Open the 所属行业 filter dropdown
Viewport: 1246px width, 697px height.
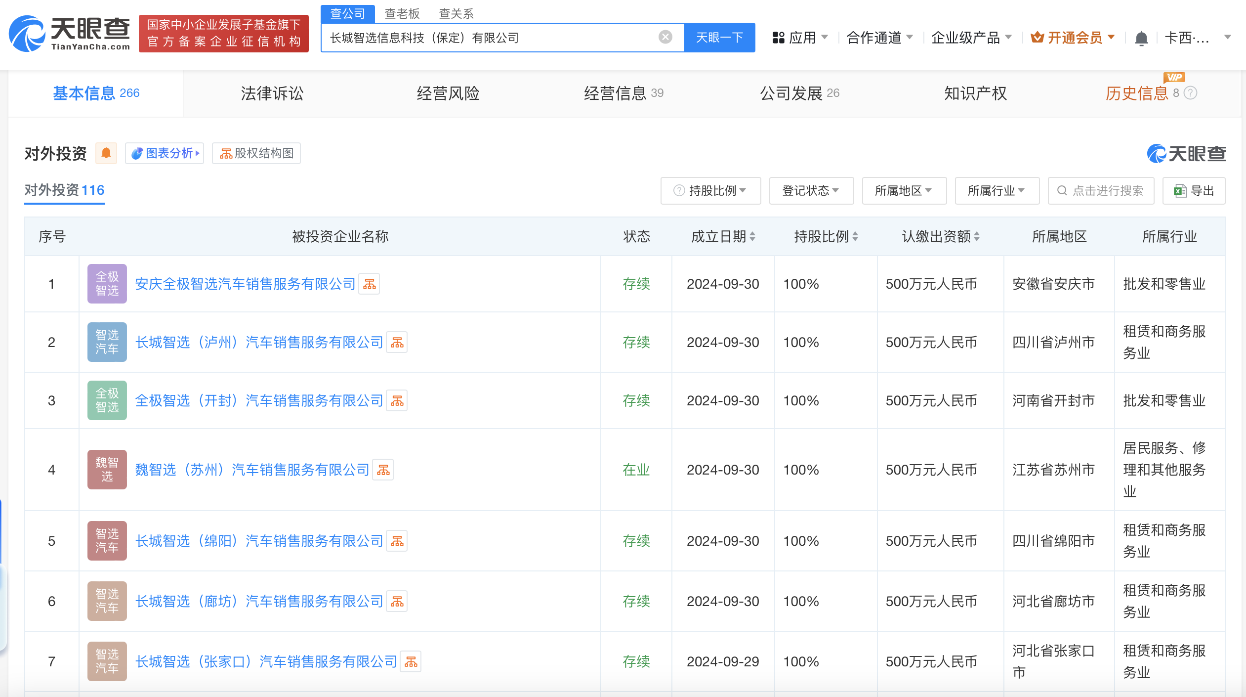(997, 191)
